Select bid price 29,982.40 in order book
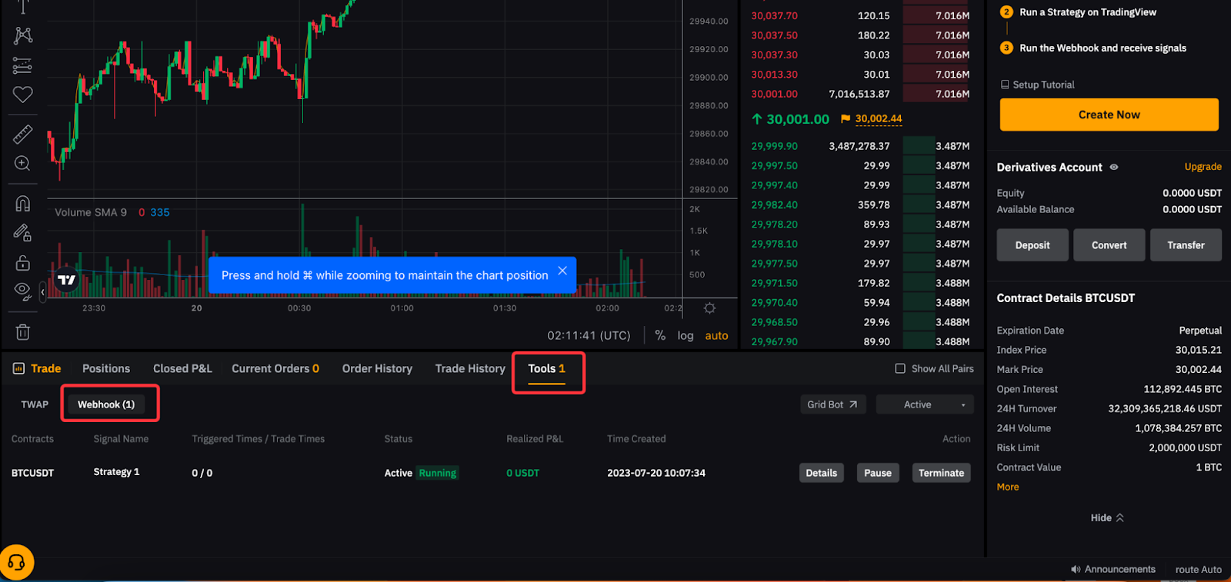Viewport: 1231px width, 582px height. 774,205
